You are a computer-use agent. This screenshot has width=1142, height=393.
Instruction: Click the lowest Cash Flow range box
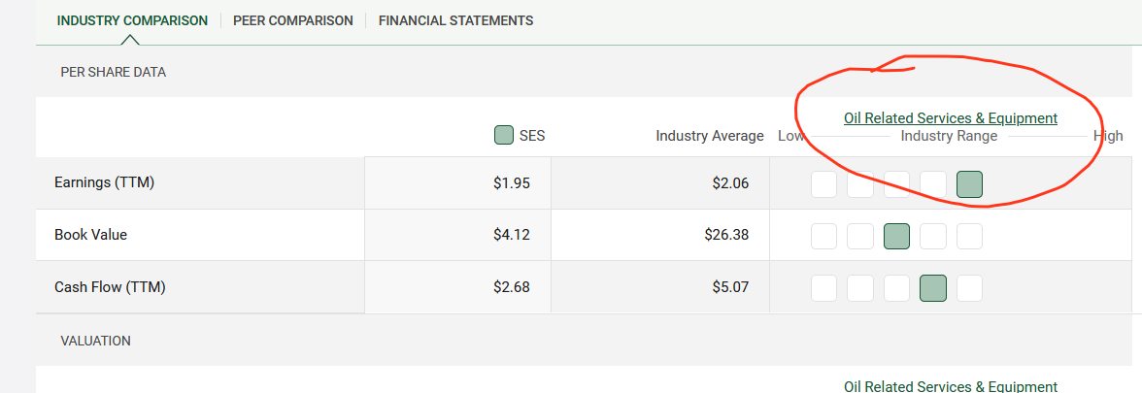823,288
